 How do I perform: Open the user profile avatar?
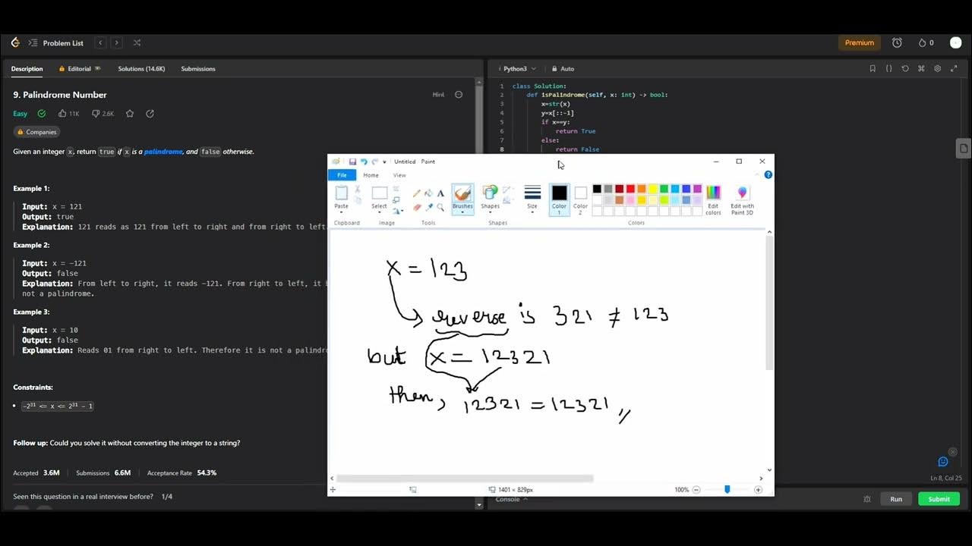pos(955,43)
